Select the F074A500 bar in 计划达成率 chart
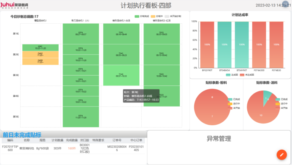292x165 pixels. tap(259, 45)
